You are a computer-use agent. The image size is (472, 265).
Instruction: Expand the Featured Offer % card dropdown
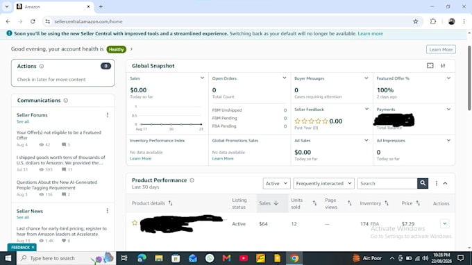point(448,78)
